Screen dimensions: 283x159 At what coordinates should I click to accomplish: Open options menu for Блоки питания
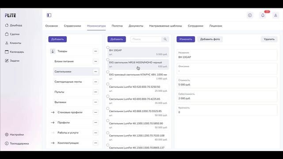pyautogui.click(x=96, y=61)
